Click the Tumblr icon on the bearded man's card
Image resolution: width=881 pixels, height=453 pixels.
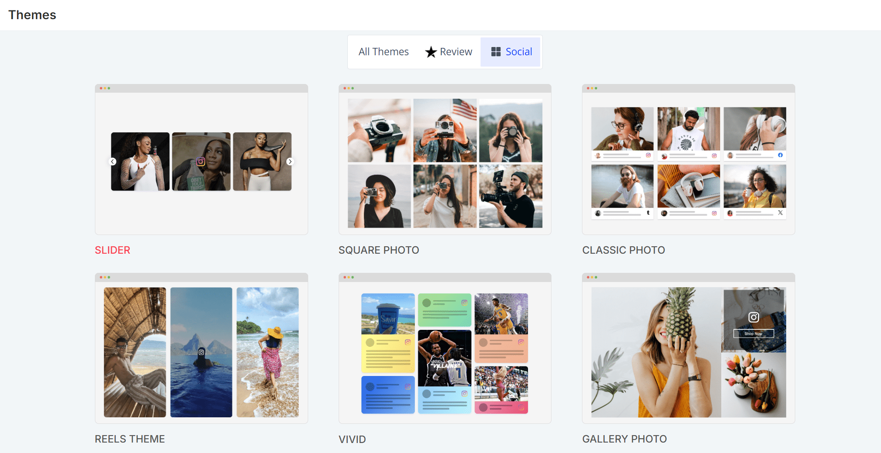tap(648, 213)
